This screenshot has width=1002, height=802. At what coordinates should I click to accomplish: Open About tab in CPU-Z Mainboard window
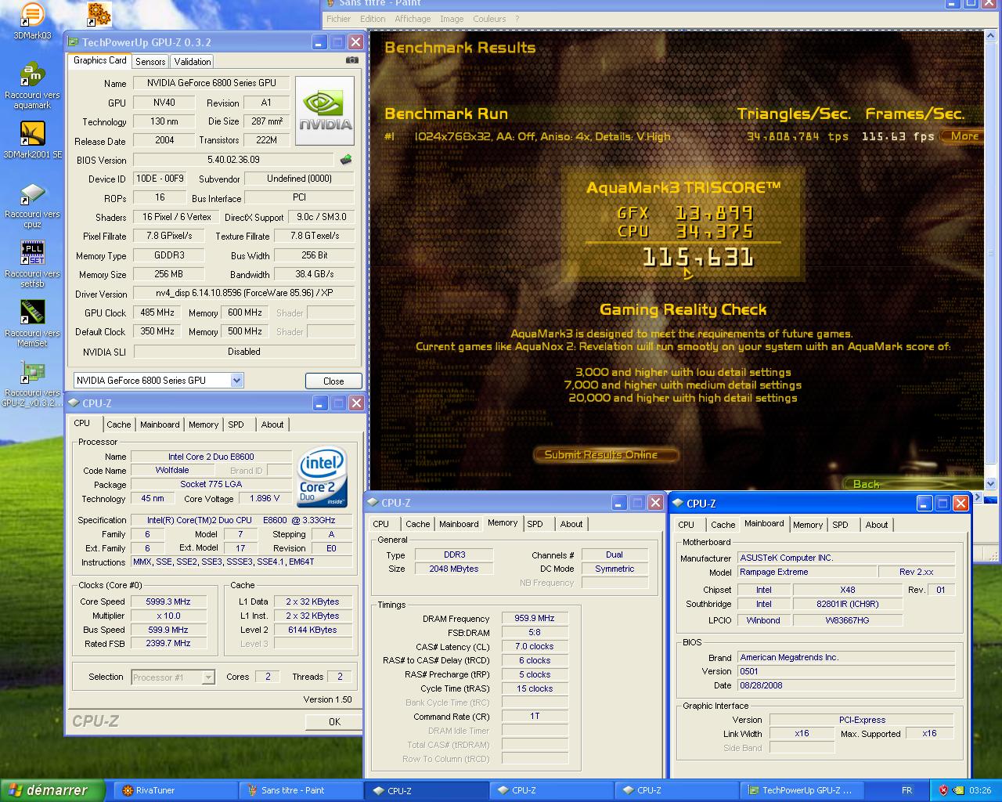pos(877,525)
